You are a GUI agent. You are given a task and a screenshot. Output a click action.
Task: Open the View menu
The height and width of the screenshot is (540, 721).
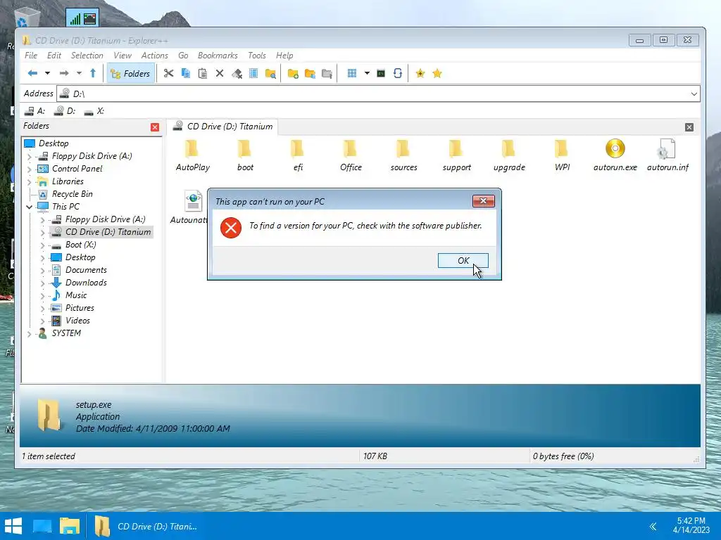[x=123, y=55]
